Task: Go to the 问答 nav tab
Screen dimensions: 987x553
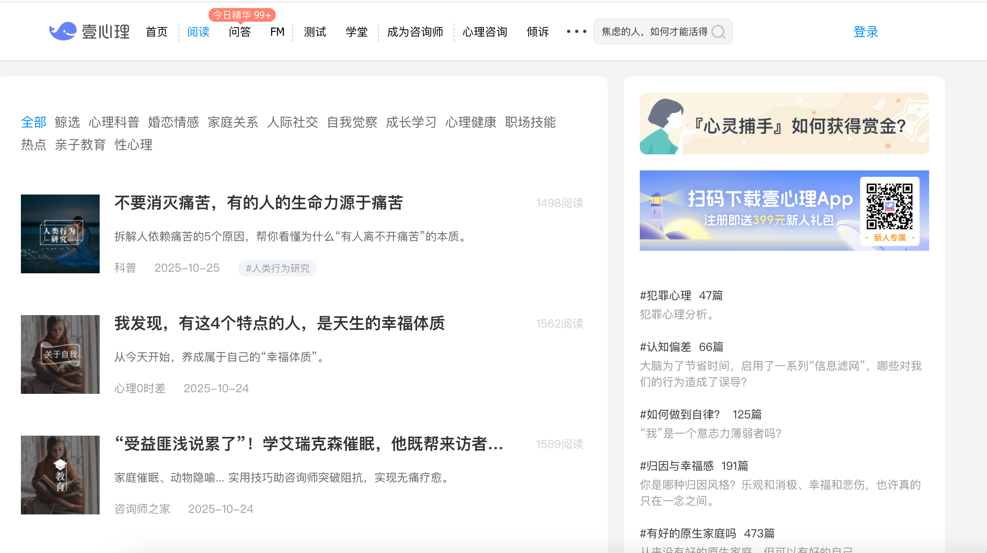Action: coord(240,32)
